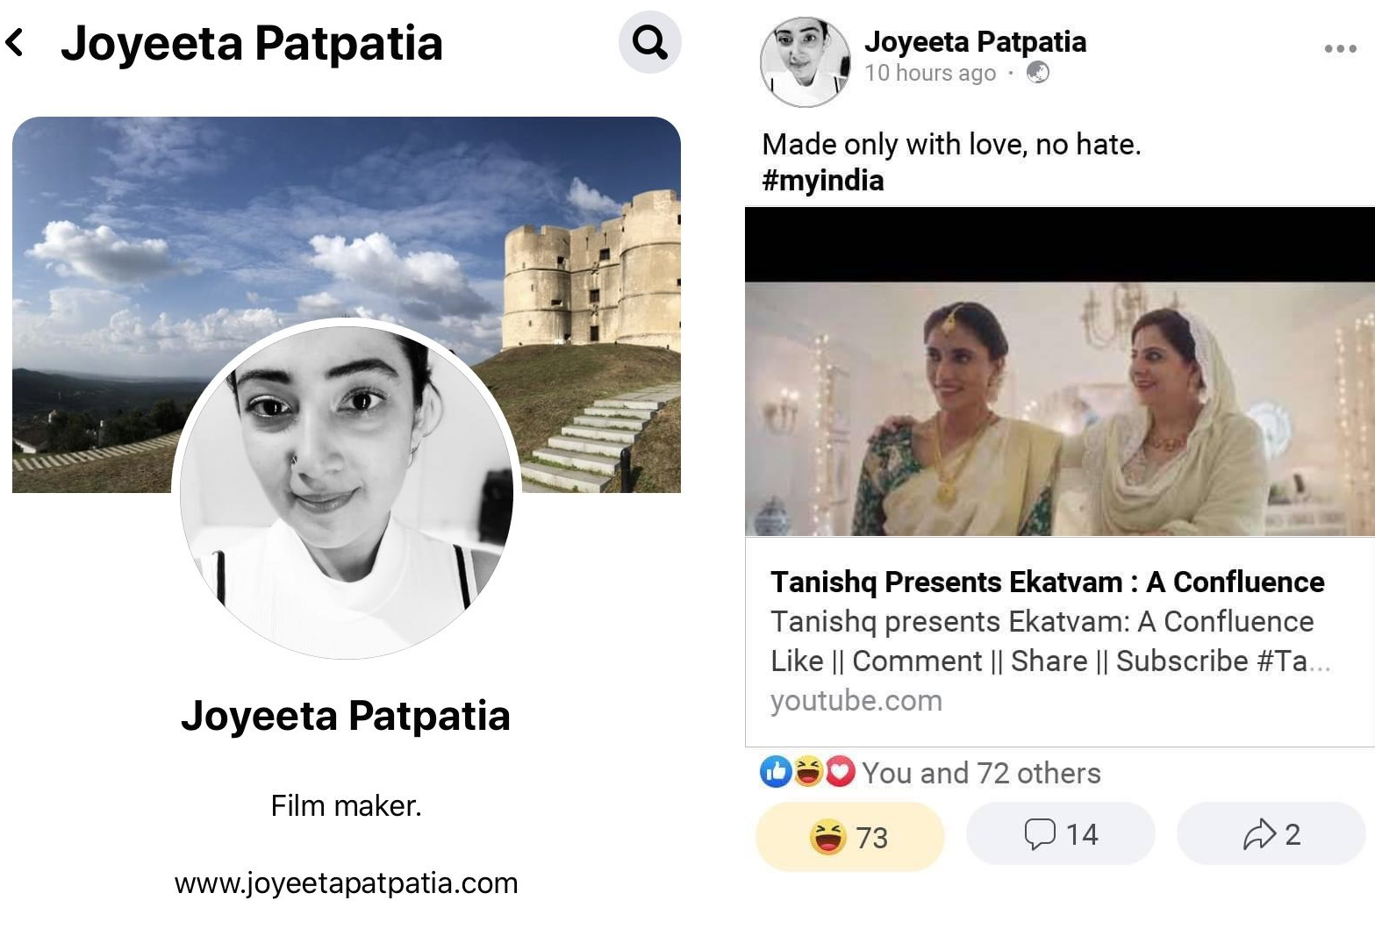This screenshot has height=929, width=1375.
Task: Open the small author avatar on the post
Action: coord(805,61)
